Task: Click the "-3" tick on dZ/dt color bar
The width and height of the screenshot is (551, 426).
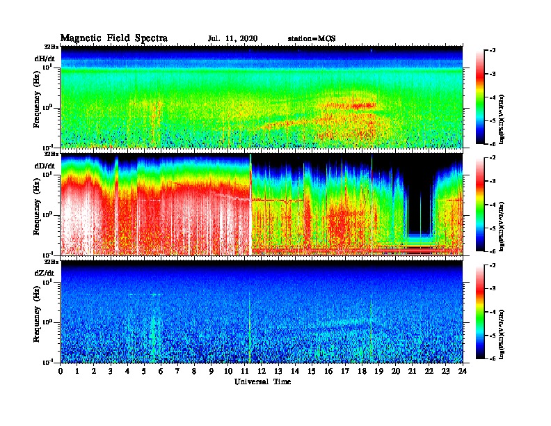Action: [x=493, y=289]
